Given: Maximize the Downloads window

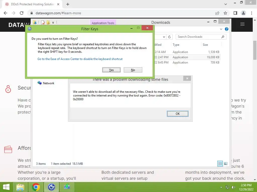Looking at the screenshot, I should [215, 21].
